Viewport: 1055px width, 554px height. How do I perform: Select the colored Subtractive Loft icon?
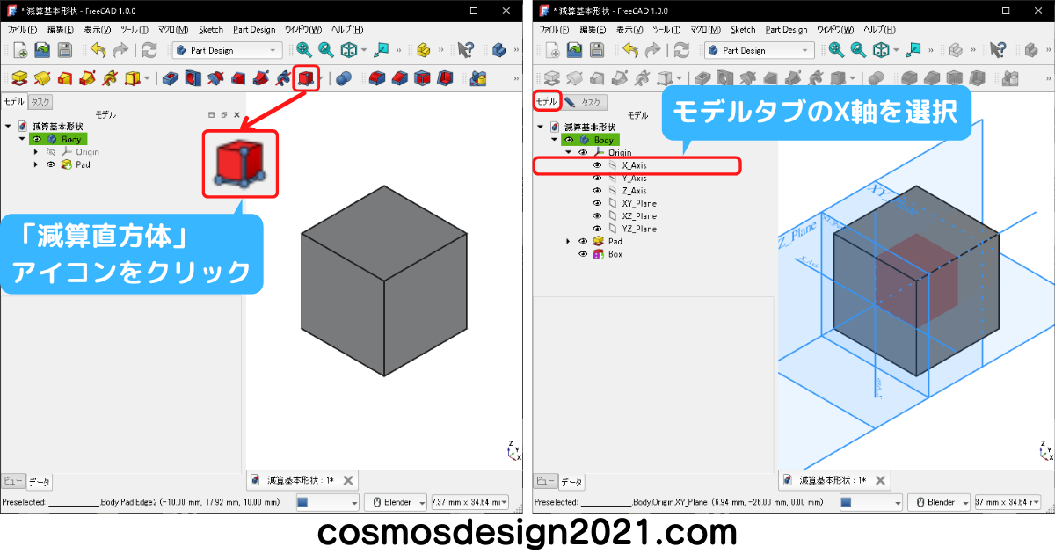click(238, 78)
